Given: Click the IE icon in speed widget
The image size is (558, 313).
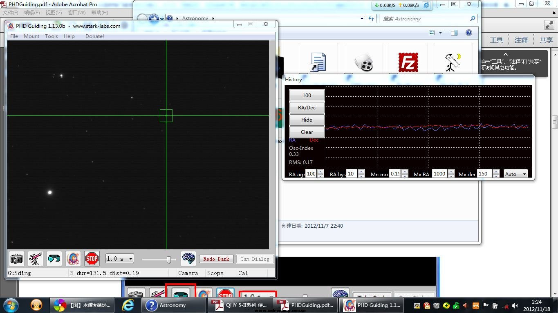Looking at the screenshot, I should [426, 5].
